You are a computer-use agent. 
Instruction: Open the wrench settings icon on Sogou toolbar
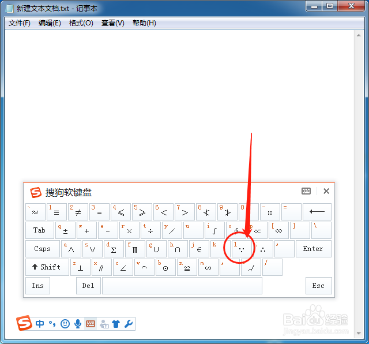tap(129, 324)
